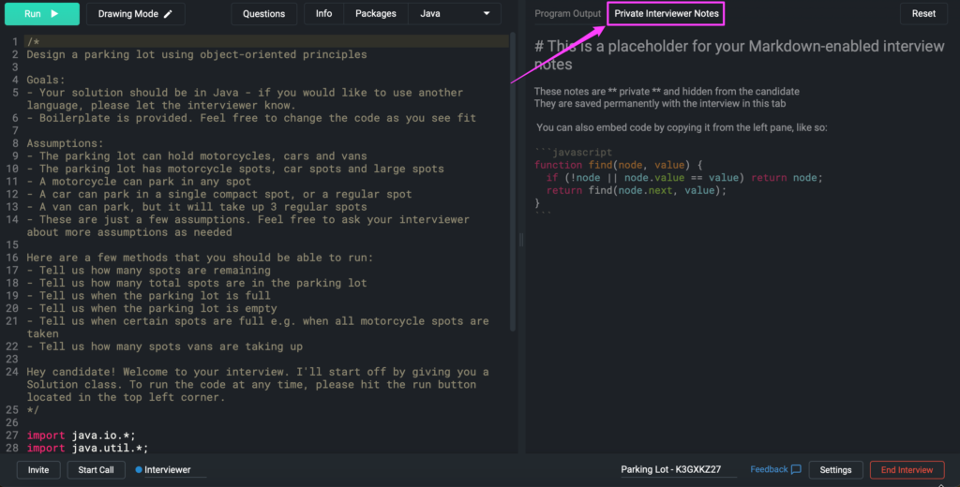The height and width of the screenshot is (487, 960).
Task: Click line number 27 in the gutter
Action: pos(12,435)
